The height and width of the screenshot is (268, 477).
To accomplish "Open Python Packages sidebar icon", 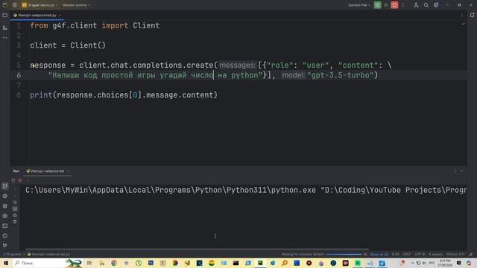I will coord(5,206).
